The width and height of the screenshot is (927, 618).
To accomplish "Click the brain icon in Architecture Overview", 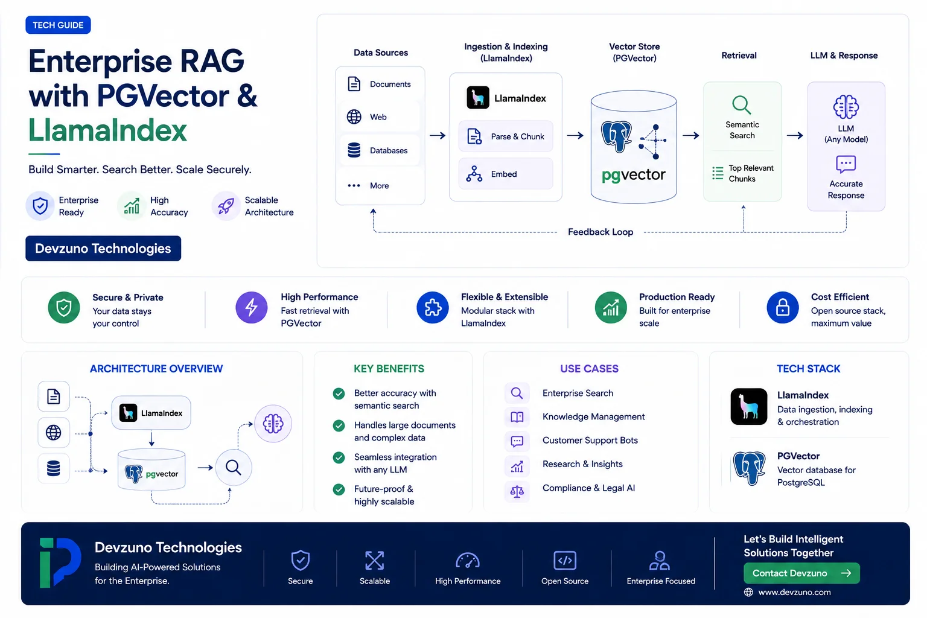I will tap(273, 424).
